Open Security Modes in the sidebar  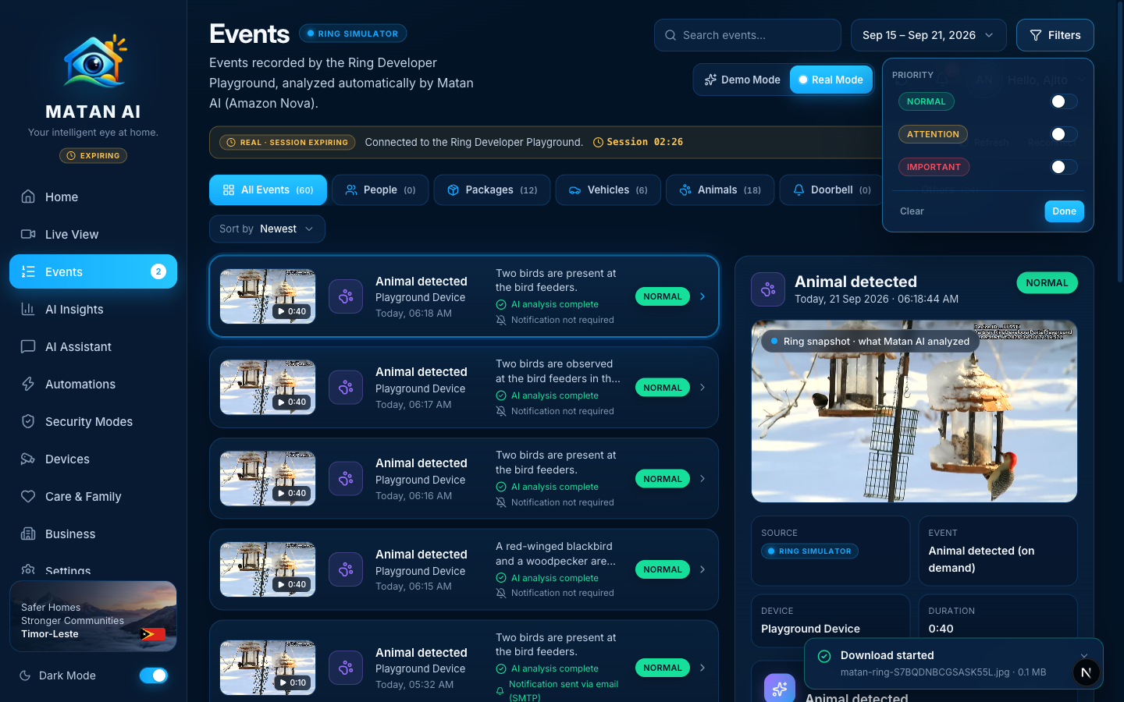93,421
